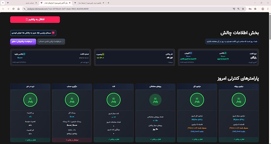271x144 pixels.
Task: Click the پارامترهای کنترلی امروز heading
Action: click(238, 78)
